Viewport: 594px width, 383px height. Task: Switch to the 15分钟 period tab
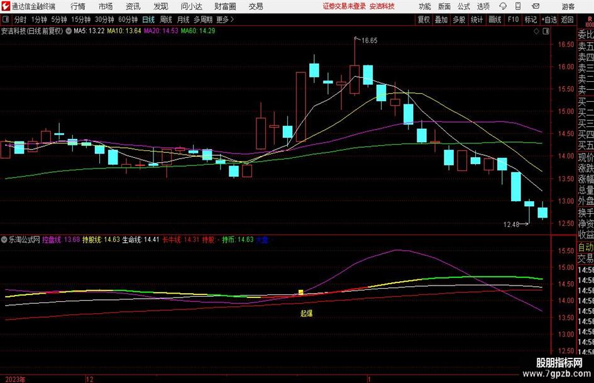tap(80, 19)
